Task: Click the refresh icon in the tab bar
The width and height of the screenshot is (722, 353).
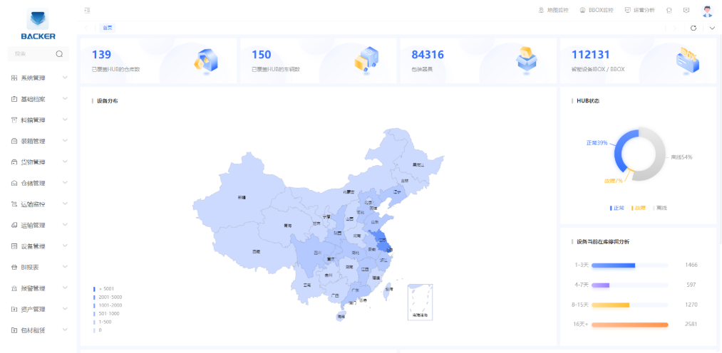Action: point(693,28)
